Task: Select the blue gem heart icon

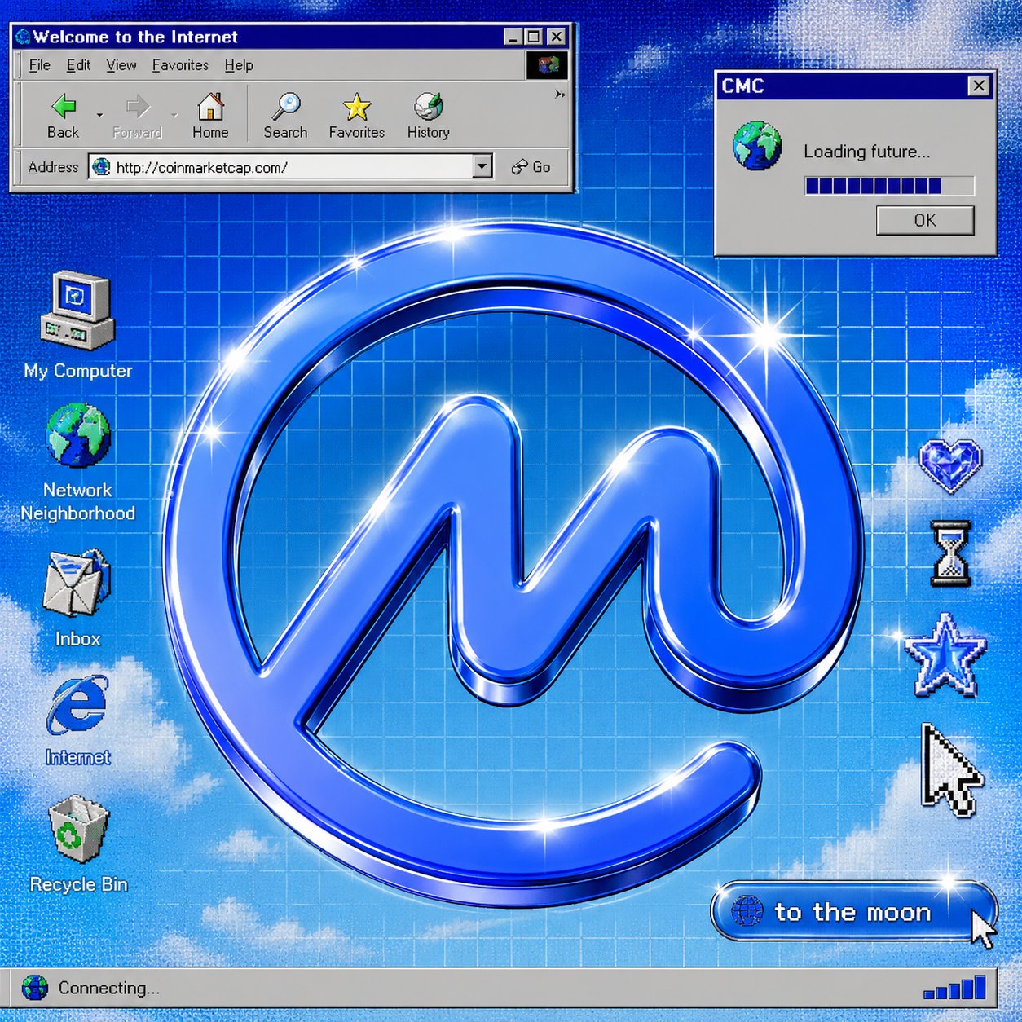Action: pyautogui.click(x=950, y=466)
